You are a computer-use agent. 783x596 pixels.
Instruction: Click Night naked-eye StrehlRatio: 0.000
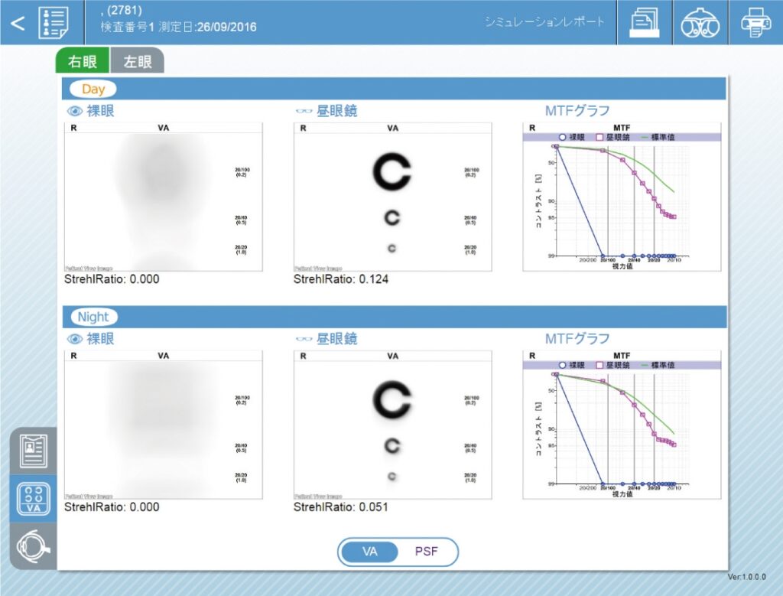112,506
